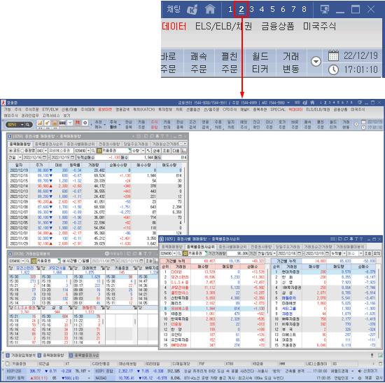Choose the 일별 radio option
Viewport: 385px width, 383px height.
(x=80, y=261)
